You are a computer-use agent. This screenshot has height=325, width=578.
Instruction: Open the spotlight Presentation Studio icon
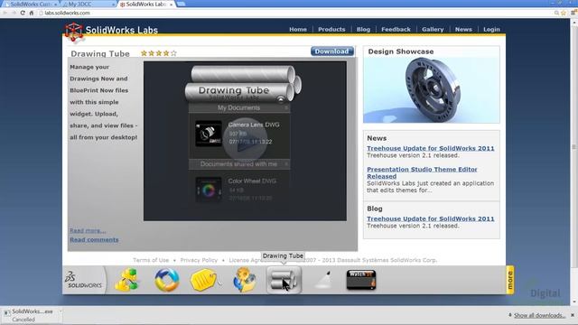[x=323, y=280]
